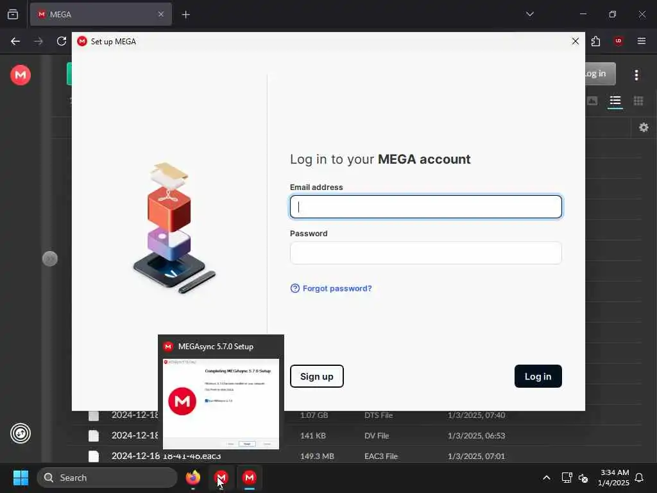This screenshot has height=493, width=657.
Task: Open a new browser tab with plus icon
Action: click(186, 15)
